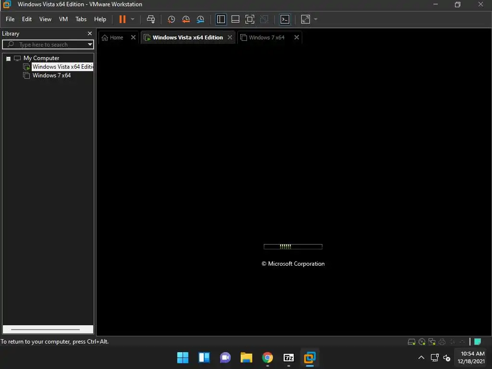Select My Computer in the library

pyautogui.click(x=41, y=58)
